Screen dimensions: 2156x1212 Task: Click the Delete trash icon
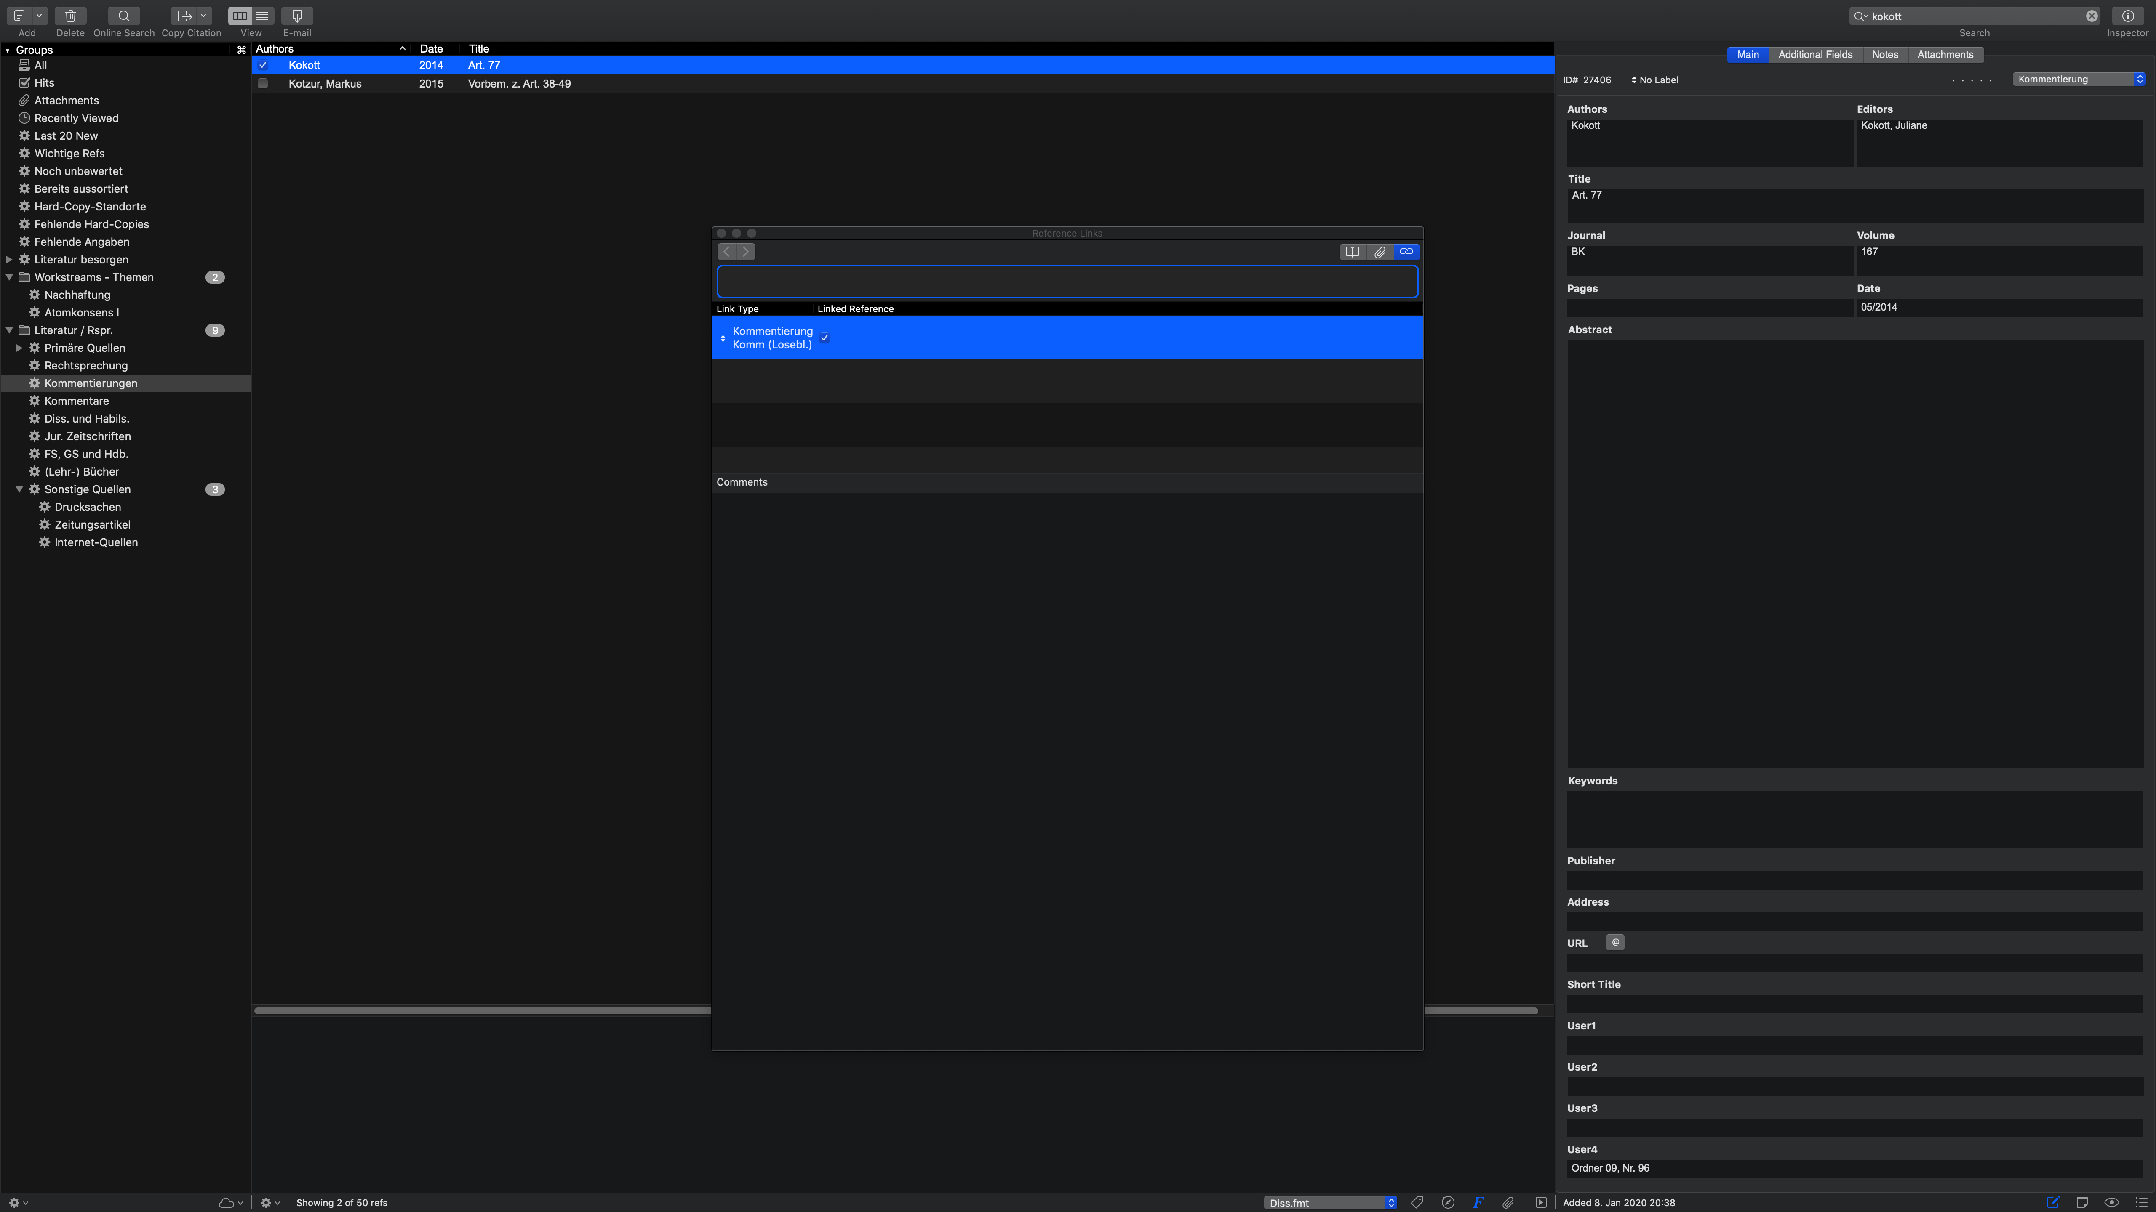[70, 16]
